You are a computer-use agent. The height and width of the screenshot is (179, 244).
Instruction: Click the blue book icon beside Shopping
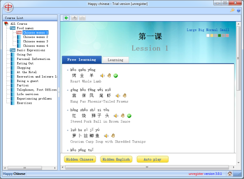tap(13, 68)
